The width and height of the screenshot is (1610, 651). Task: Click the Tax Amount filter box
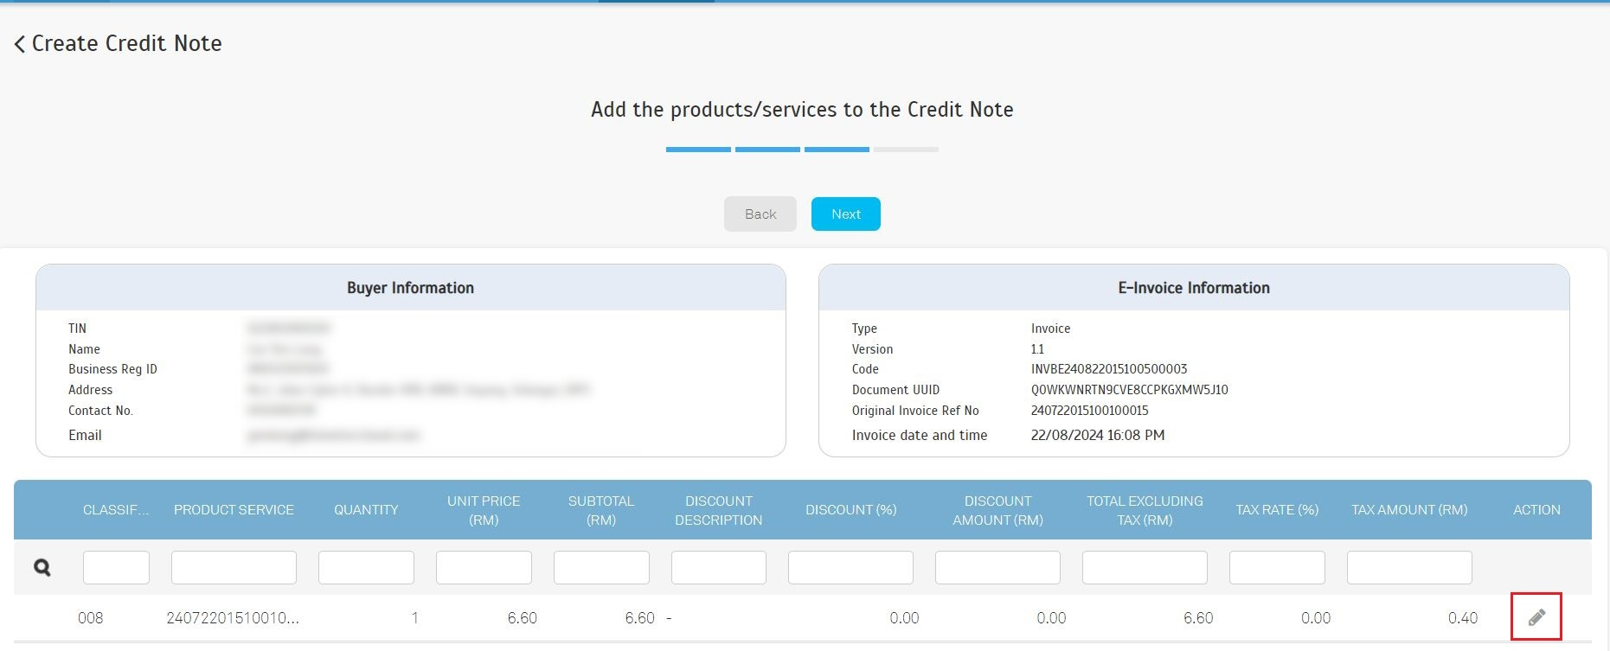coord(1409,568)
